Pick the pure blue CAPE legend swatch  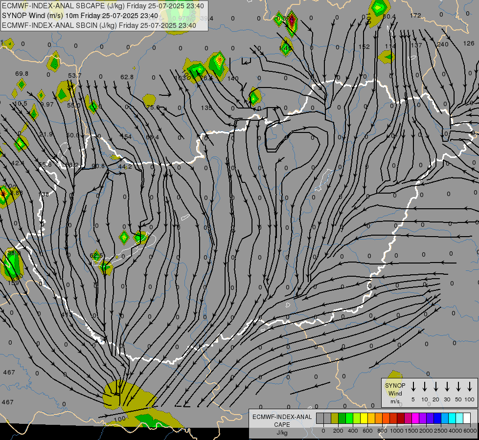[437, 418]
